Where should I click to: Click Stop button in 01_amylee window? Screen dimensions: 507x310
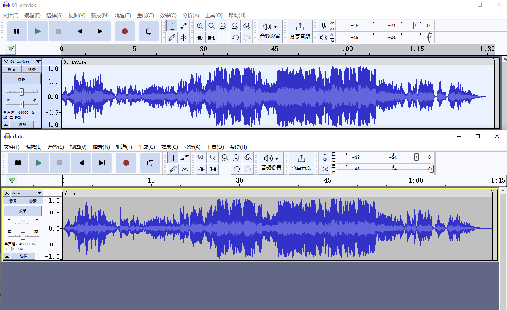click(59, 31)
